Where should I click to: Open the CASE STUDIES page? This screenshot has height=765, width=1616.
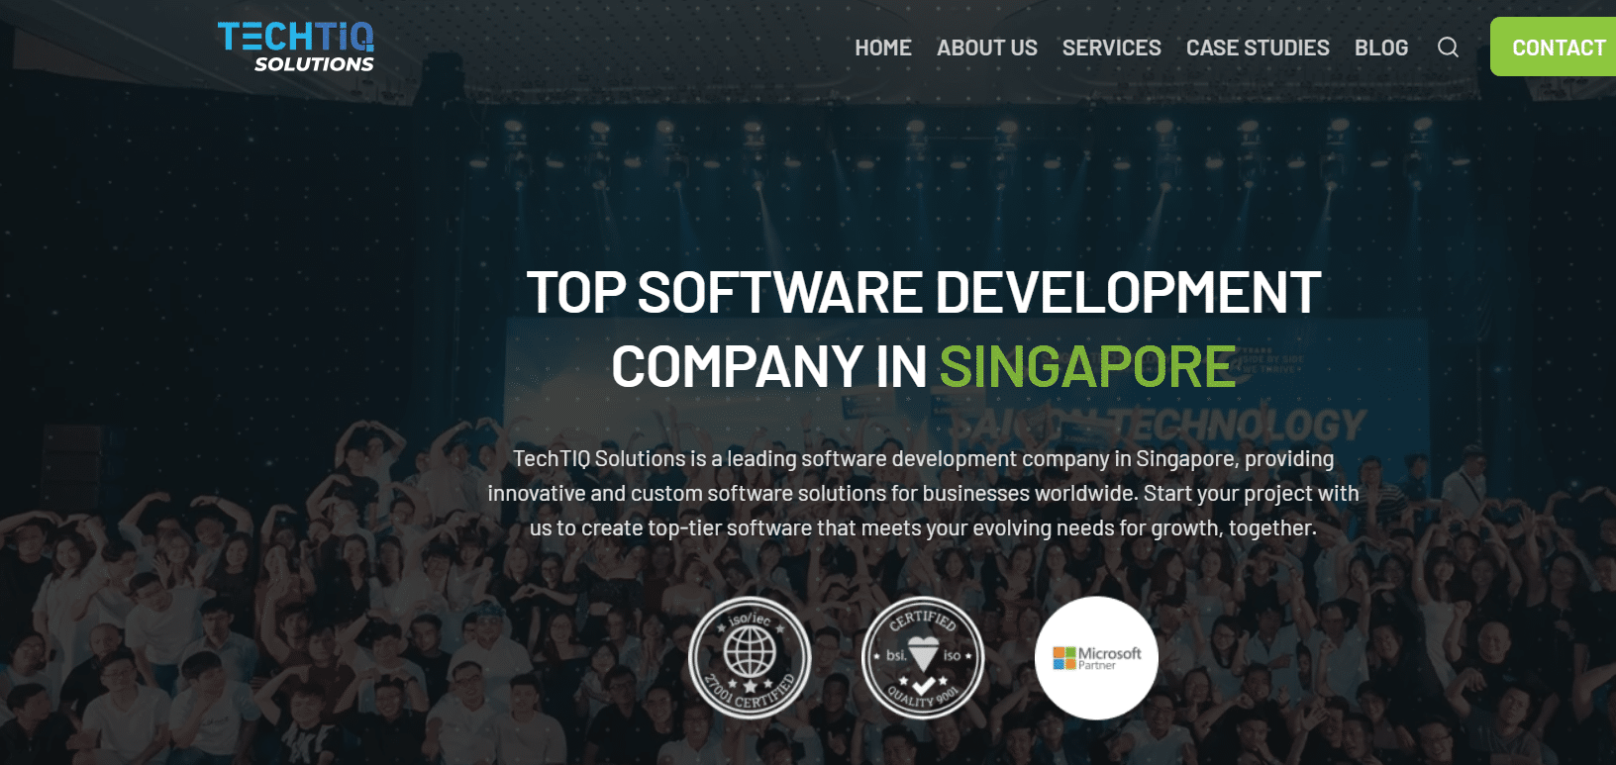(1258, 48)
